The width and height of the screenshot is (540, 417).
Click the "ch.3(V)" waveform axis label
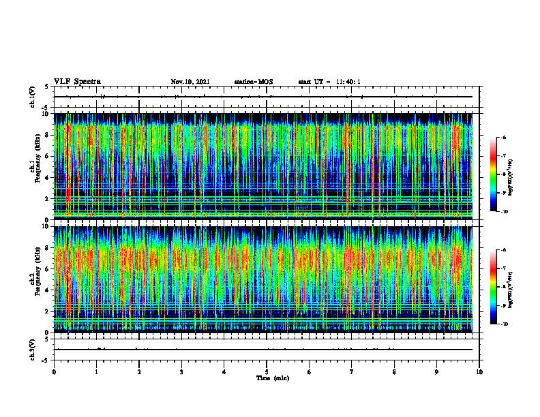tap(32, 350)
